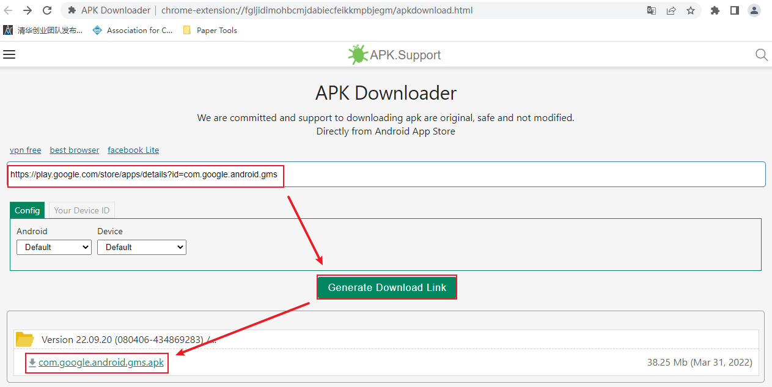The width and height of the screenshot is (772, 387).
Task: Open the 清华创业团队发布 bookmark
Action: pyautogui.click(x=43, y=30)
